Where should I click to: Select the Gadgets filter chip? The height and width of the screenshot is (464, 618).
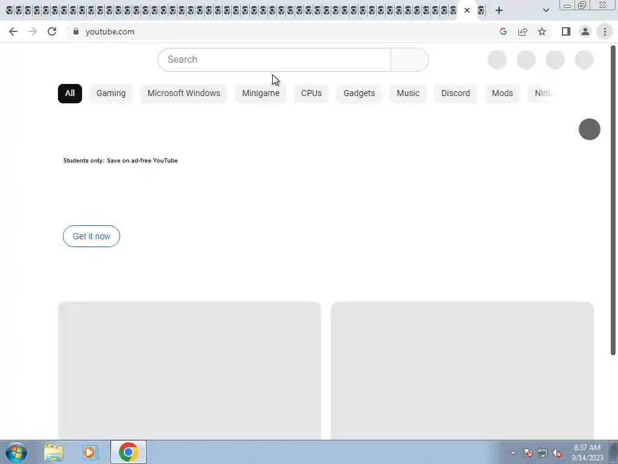(x=359, y=94)
